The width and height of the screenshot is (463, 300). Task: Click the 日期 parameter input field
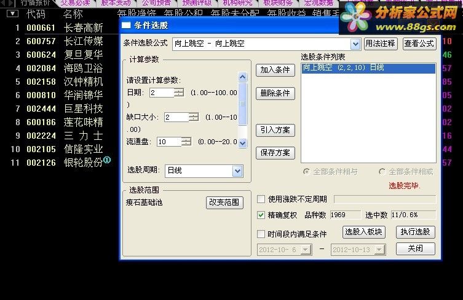click(162, 93)
